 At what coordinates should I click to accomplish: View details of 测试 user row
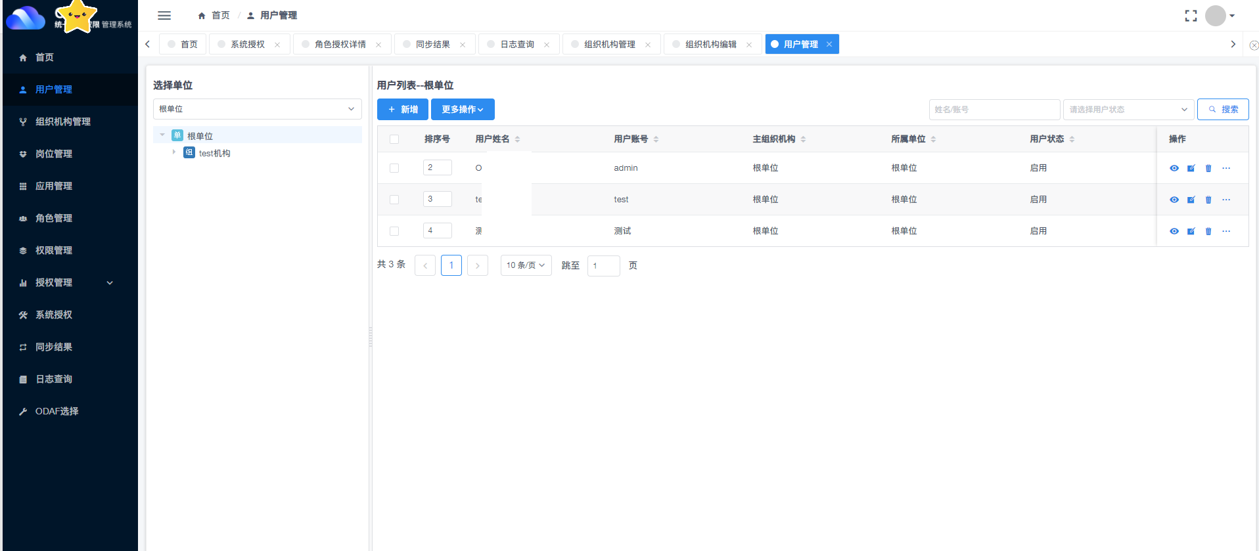(x=1174, y=231)
